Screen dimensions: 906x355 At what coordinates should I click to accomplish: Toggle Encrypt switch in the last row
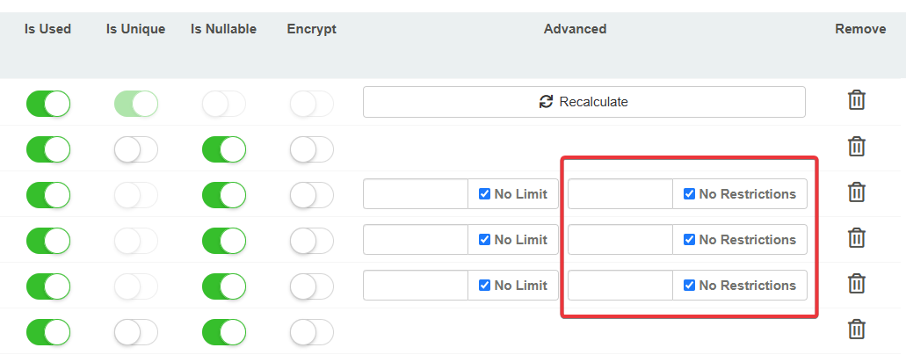(x=312, y=331)
